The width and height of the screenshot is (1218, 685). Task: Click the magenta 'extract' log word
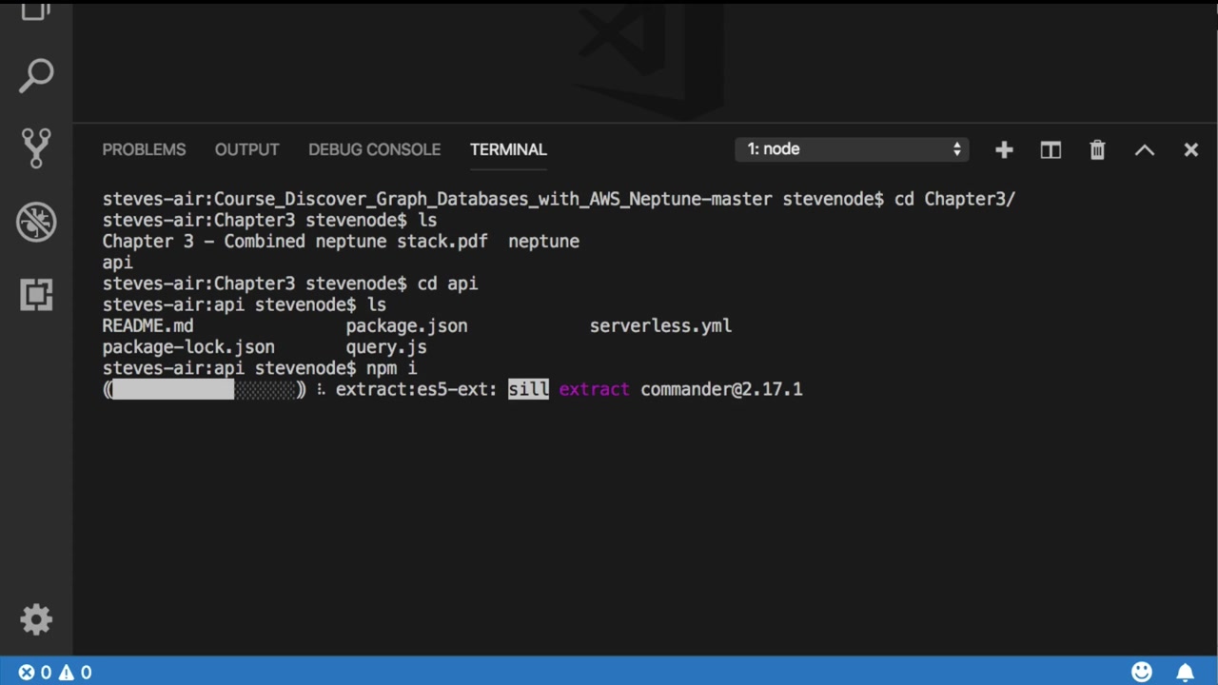594,389
